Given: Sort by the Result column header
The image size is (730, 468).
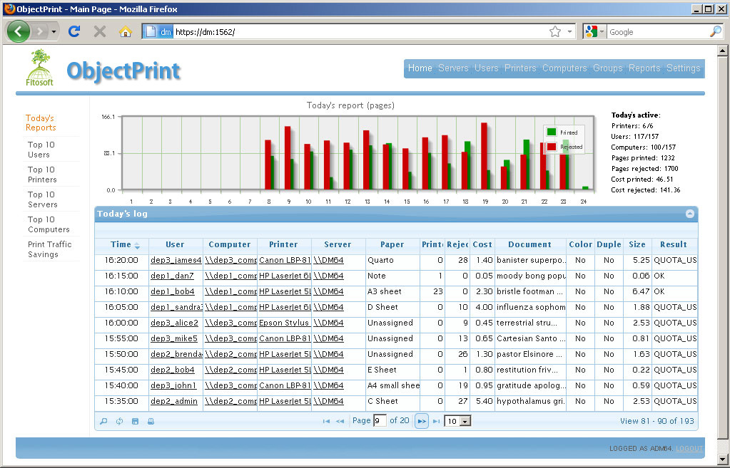Looking at the screenshot, I should click(674, 244).
